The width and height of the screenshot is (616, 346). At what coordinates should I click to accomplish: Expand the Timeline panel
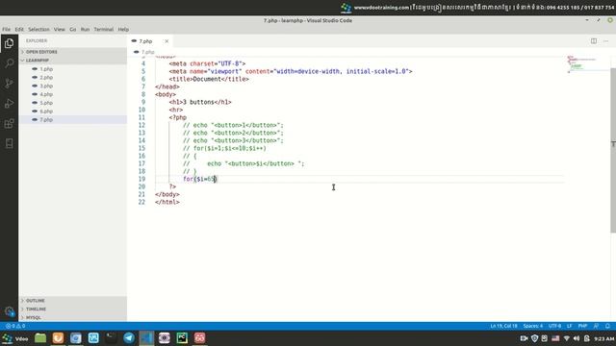(73, 309)
